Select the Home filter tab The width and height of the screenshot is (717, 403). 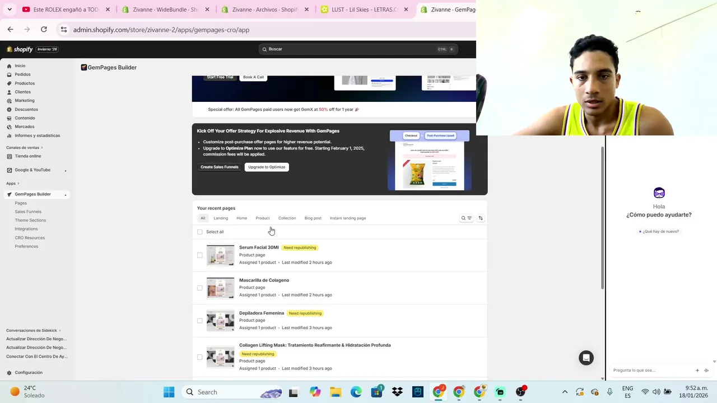pos(241,218)
